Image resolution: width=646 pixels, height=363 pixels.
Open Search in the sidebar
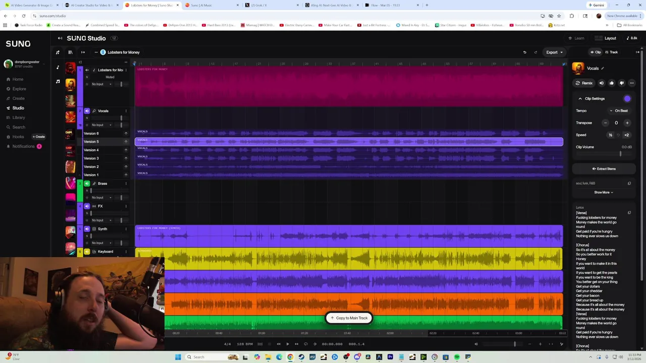pyautogui.click(x=16, y=127)
